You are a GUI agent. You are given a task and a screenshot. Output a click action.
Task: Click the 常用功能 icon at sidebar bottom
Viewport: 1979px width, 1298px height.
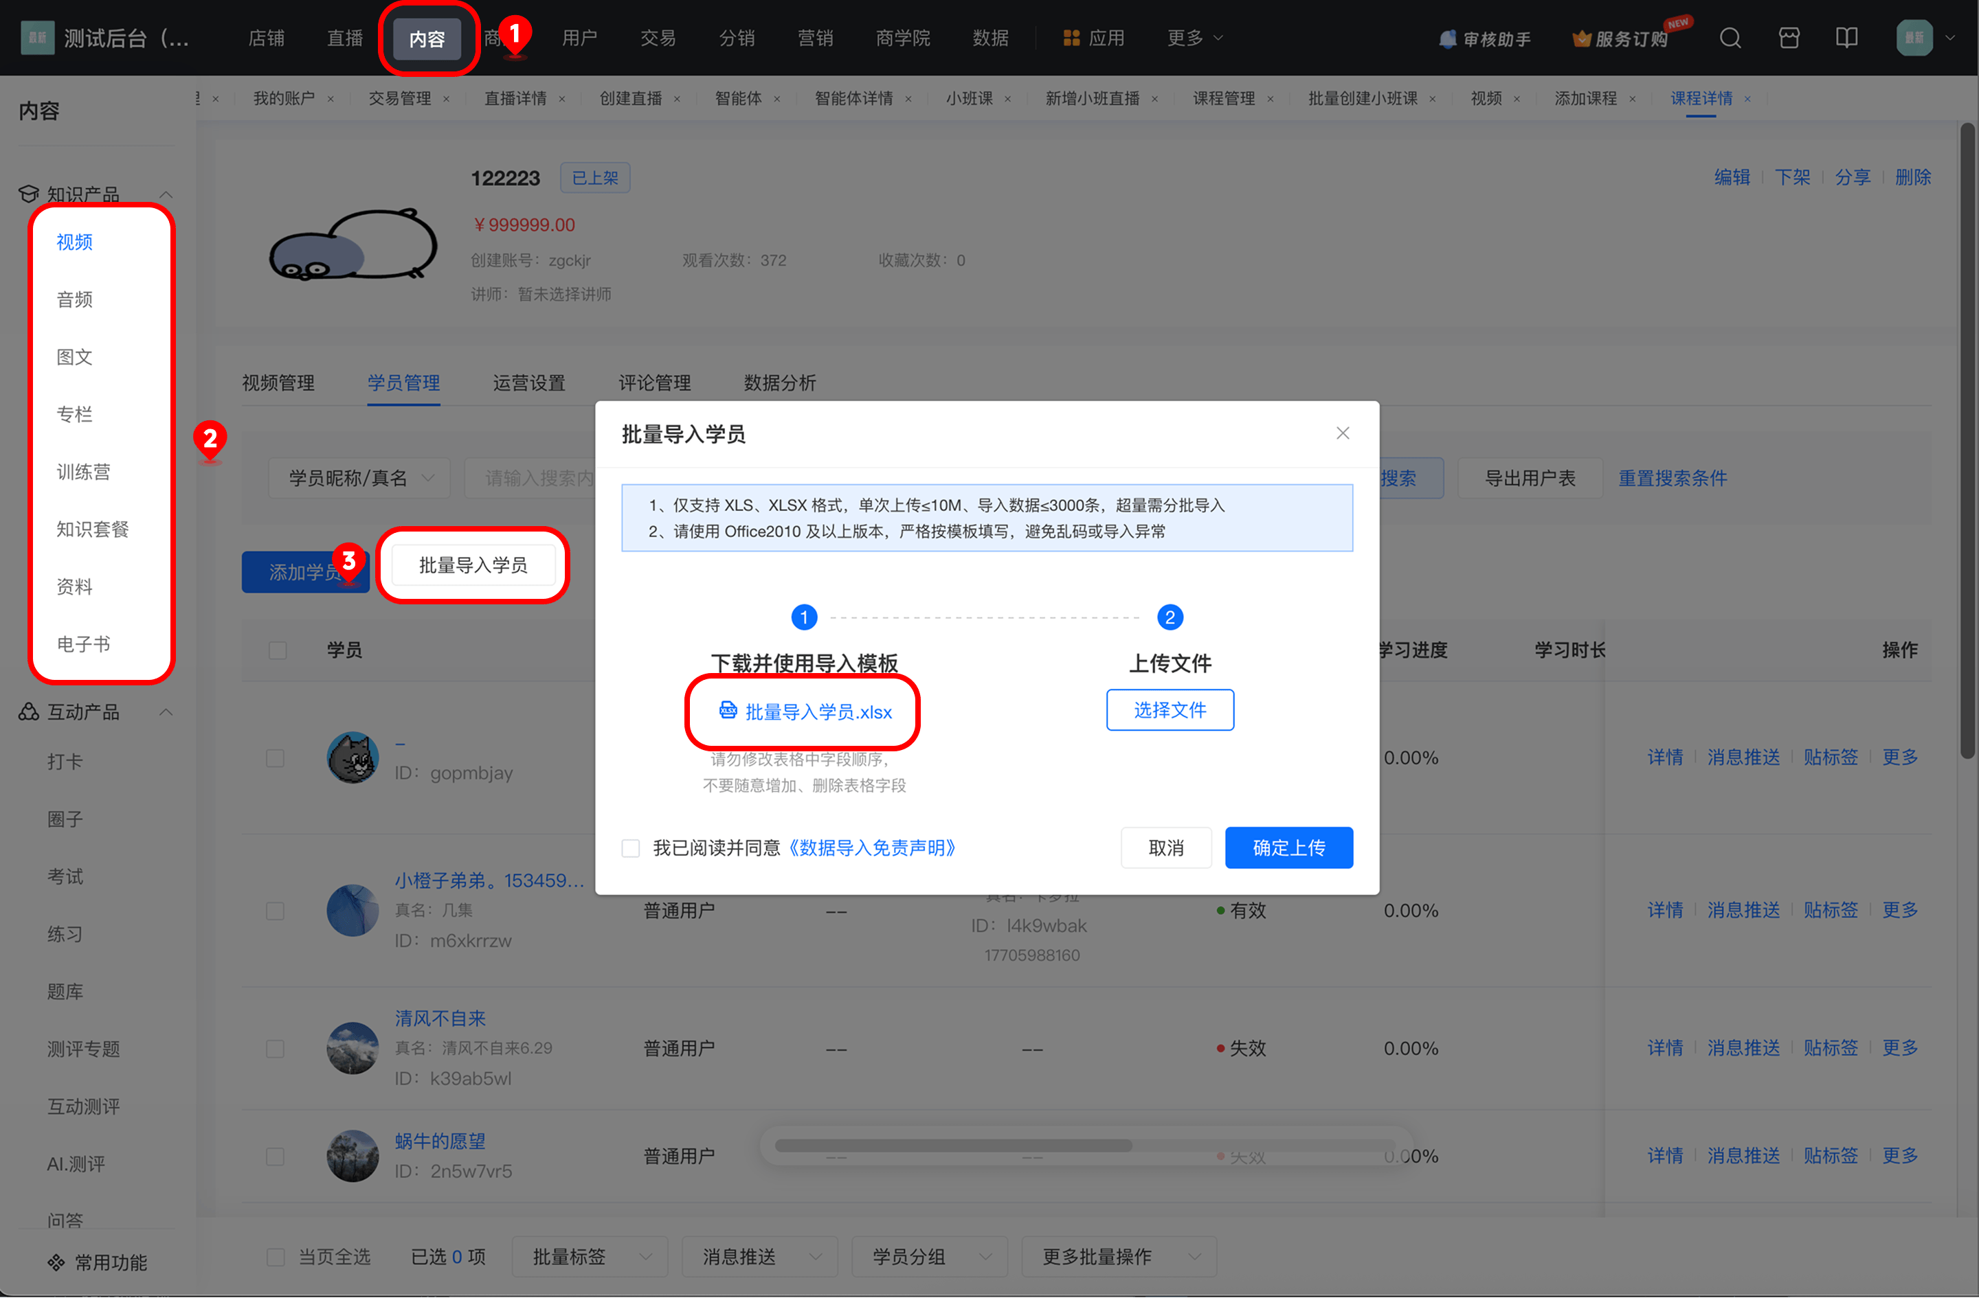(x=56, y=1263)
